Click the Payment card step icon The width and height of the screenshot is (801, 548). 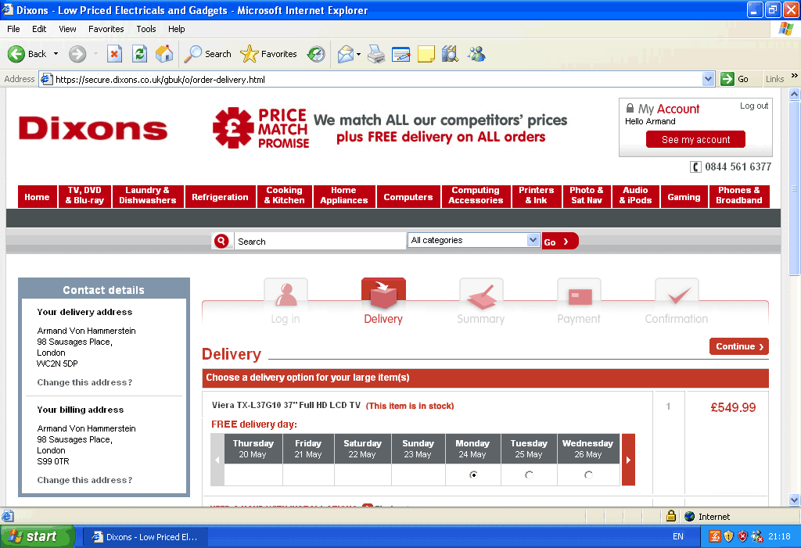pos(580,295)
